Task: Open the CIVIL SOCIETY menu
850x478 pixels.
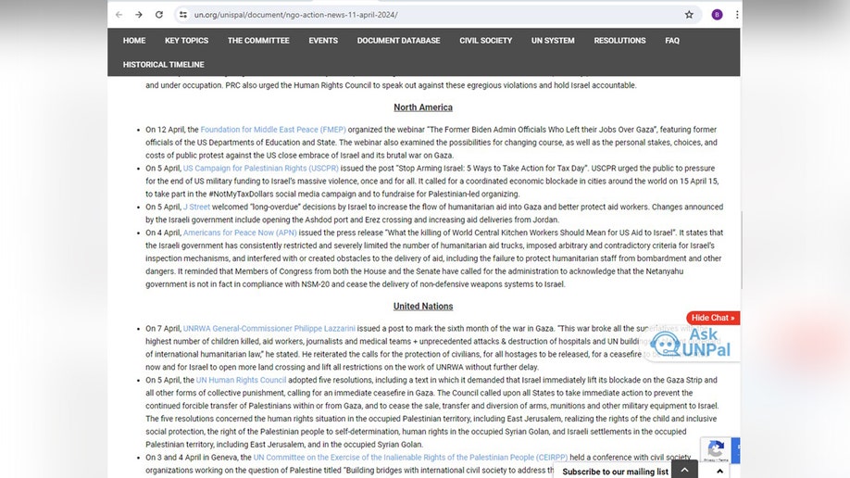Action: 486,41
